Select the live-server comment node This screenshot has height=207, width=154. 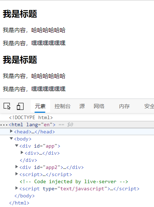coord(74,182)
